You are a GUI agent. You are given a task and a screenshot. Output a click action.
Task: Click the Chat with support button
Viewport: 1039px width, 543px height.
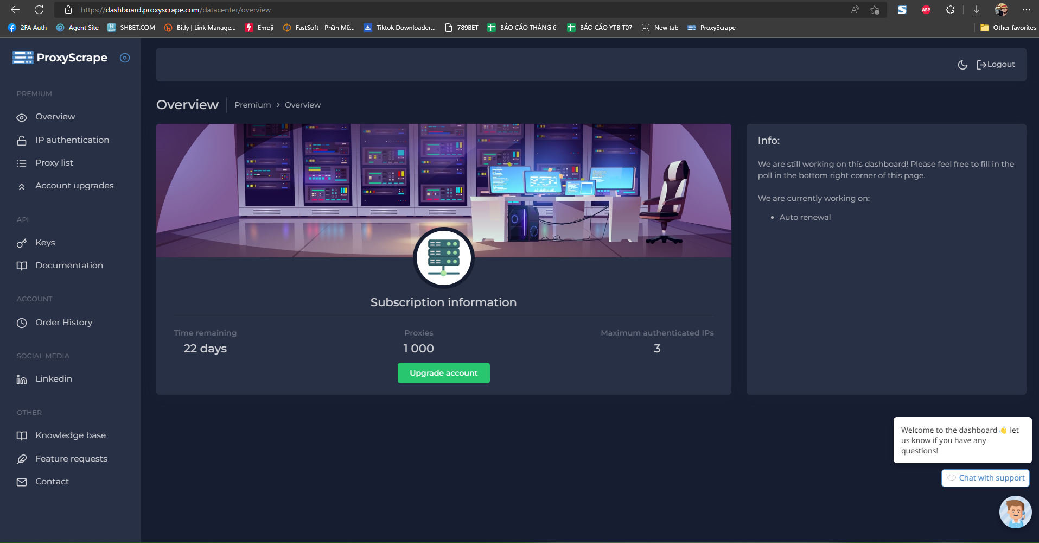click(985, 478)
